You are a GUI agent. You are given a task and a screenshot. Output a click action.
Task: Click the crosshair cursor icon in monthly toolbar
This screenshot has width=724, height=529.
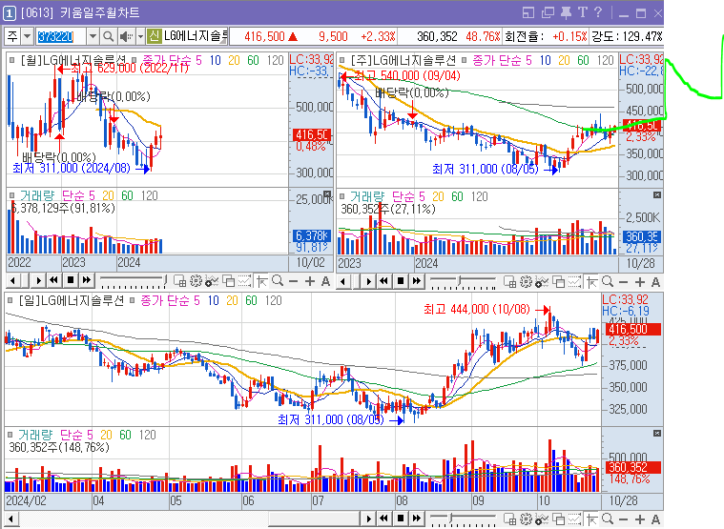click(x=261, y=281)
